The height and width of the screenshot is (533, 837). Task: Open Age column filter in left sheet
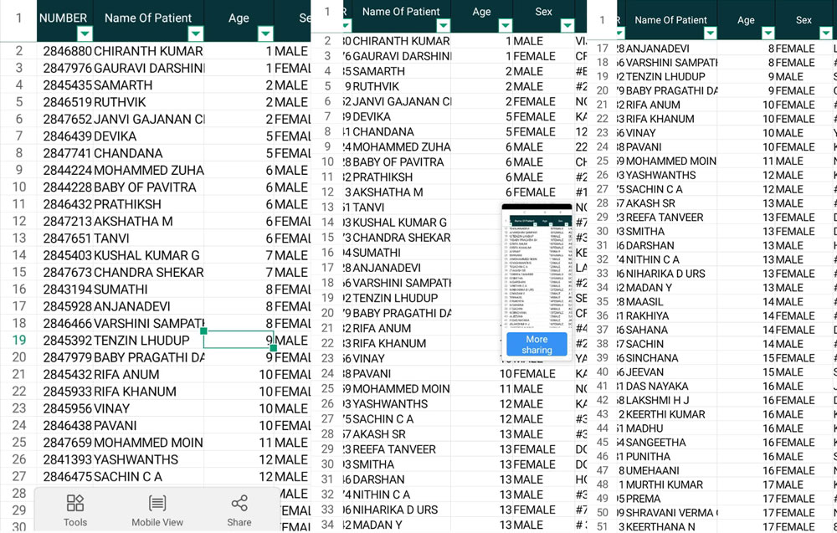point(265,34)
